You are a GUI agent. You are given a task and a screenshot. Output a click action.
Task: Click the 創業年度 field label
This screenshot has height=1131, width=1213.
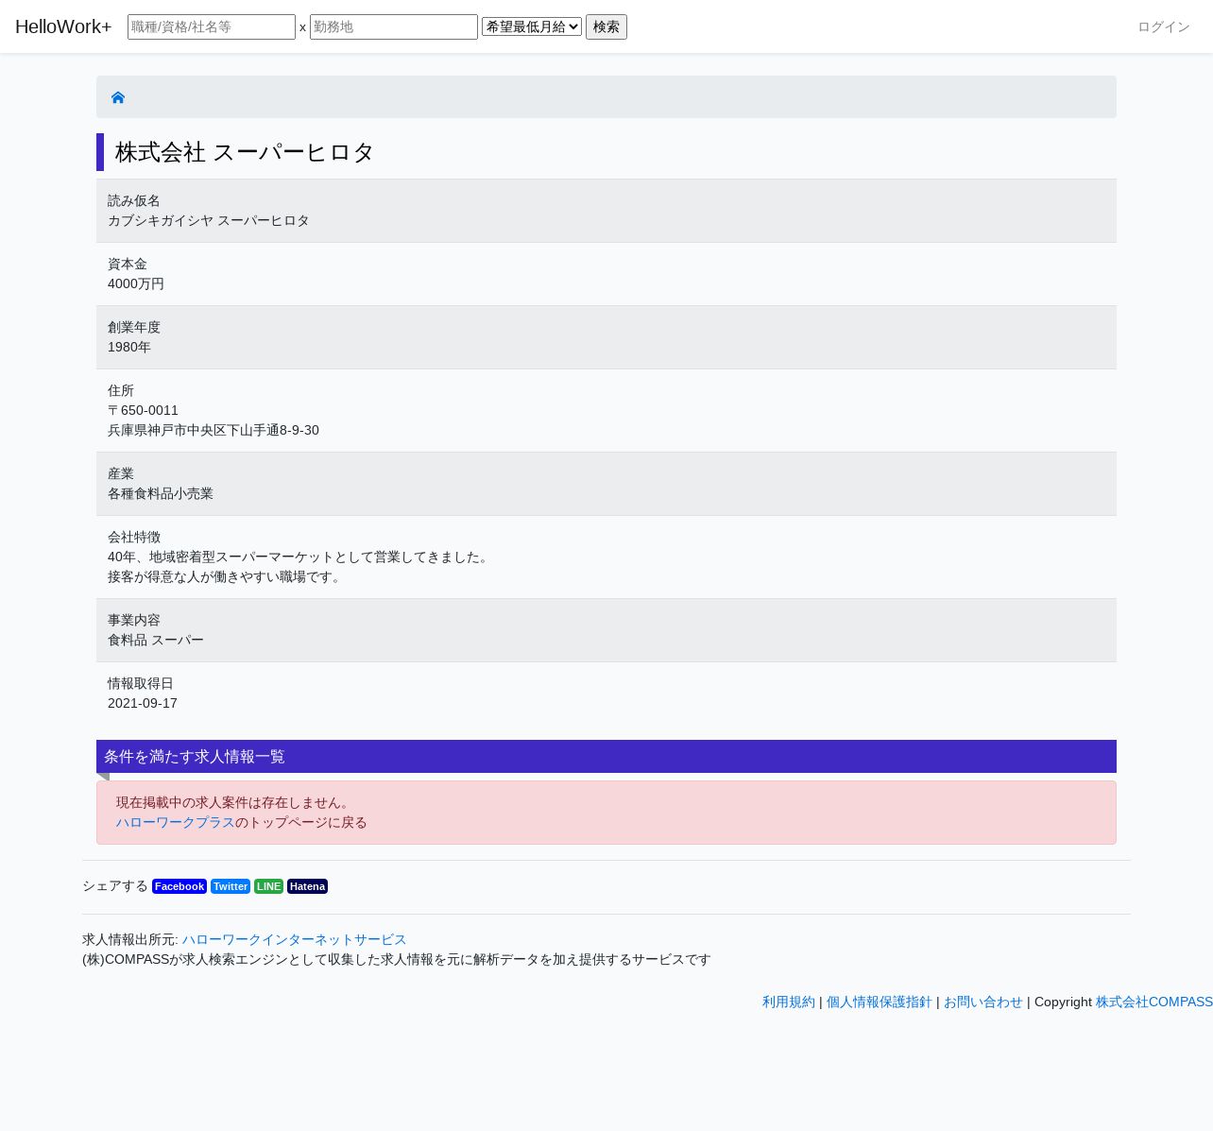[x=134, y=327]
